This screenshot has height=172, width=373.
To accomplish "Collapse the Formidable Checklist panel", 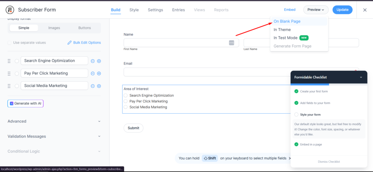I will click(x=361, y=77).
